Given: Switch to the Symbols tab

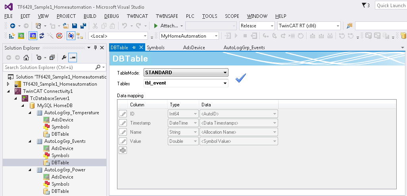Looking at the screenshot, I should pos(156,48).
